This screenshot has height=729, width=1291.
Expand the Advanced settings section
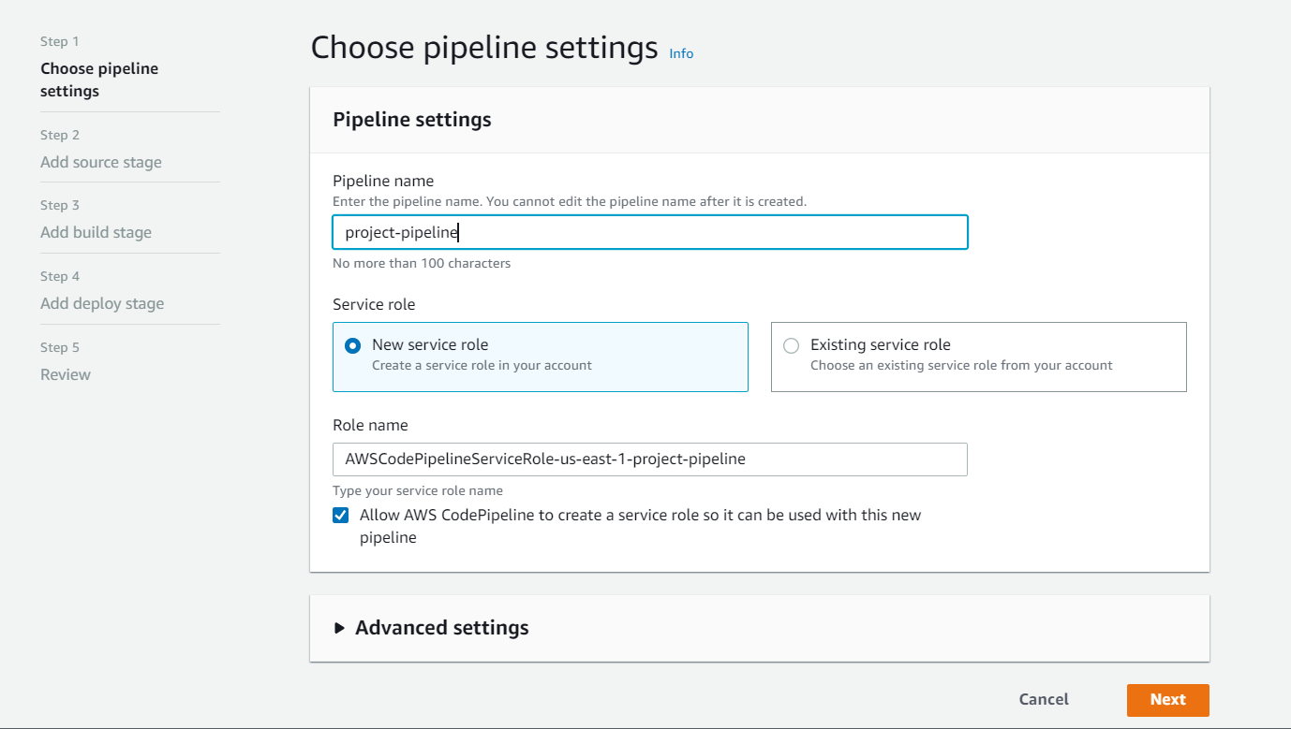click(x=440, y=627)
